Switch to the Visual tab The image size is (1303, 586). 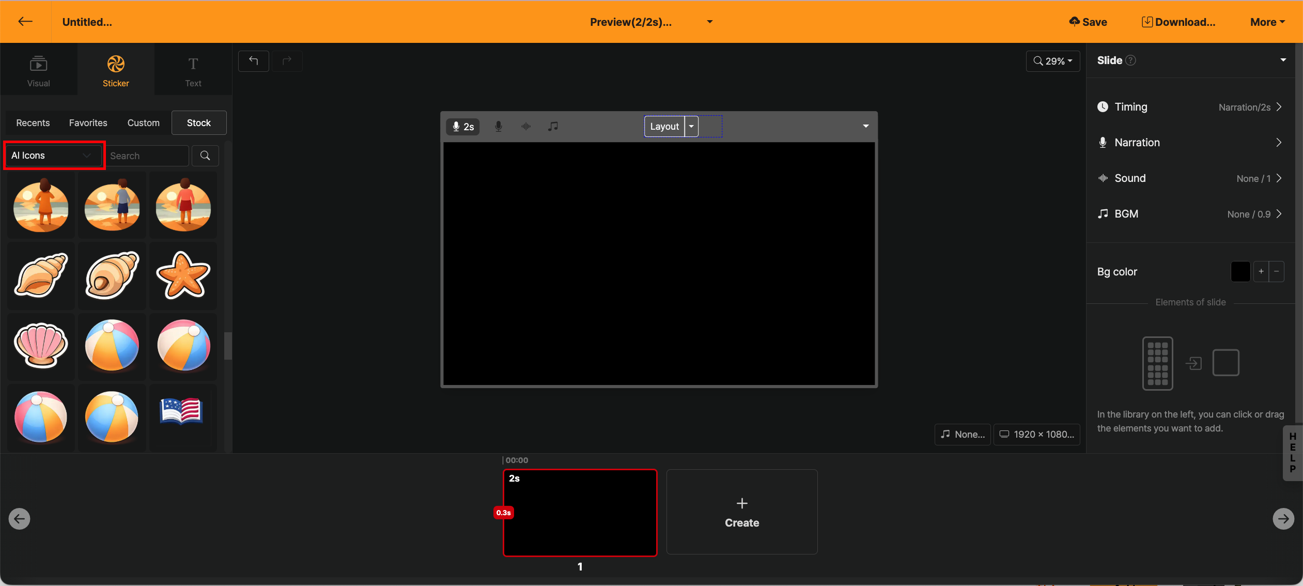pos(38,70)
